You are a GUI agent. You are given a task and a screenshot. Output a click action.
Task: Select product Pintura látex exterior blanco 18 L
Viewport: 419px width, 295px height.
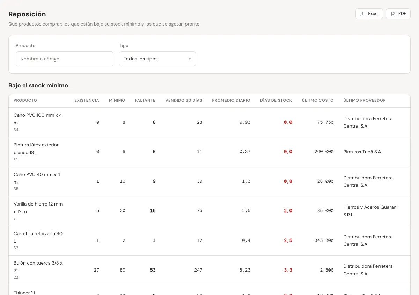pyautogui.click(x=36, y=149)
